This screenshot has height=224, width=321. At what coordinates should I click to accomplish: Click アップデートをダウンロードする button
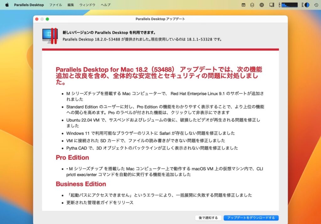coord(251,218)
